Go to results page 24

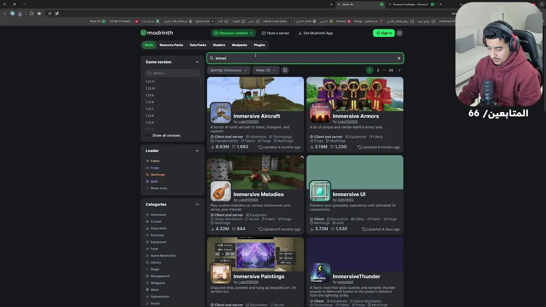[391, 70]
